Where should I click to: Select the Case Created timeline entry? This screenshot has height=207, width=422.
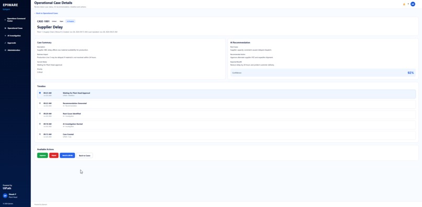(x=226, y=135)
